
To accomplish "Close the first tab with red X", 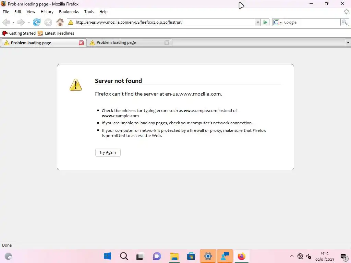I will [81, 43].
